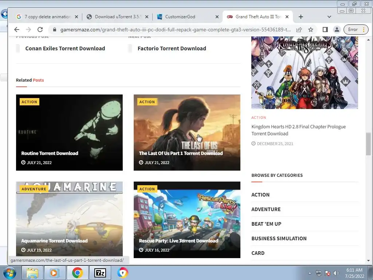The width and height of the screenshot is (373, 280).
Task: Click the Chrome taskbar icon
Action: pos(77,273)
